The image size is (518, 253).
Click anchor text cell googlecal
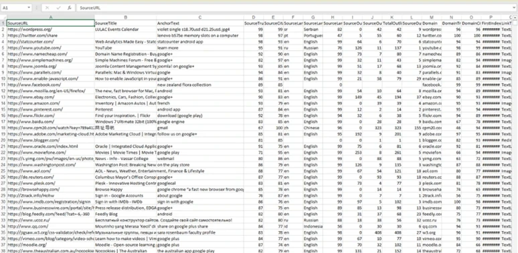point(200,183)
